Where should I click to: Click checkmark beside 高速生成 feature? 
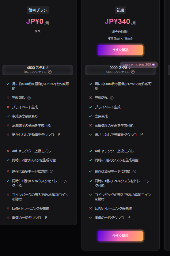click(x=91, y=116)
